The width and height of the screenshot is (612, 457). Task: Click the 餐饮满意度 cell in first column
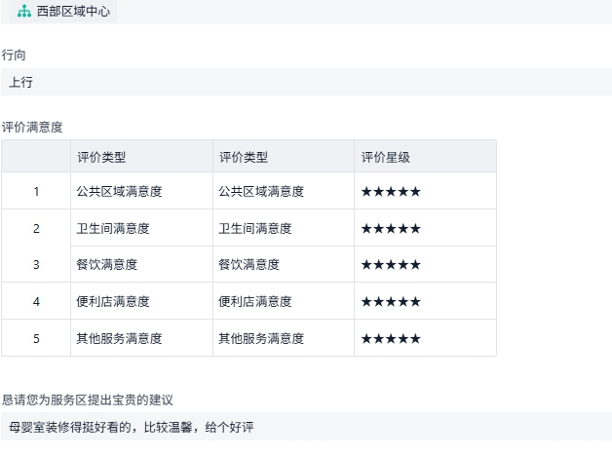coord(107,265)
